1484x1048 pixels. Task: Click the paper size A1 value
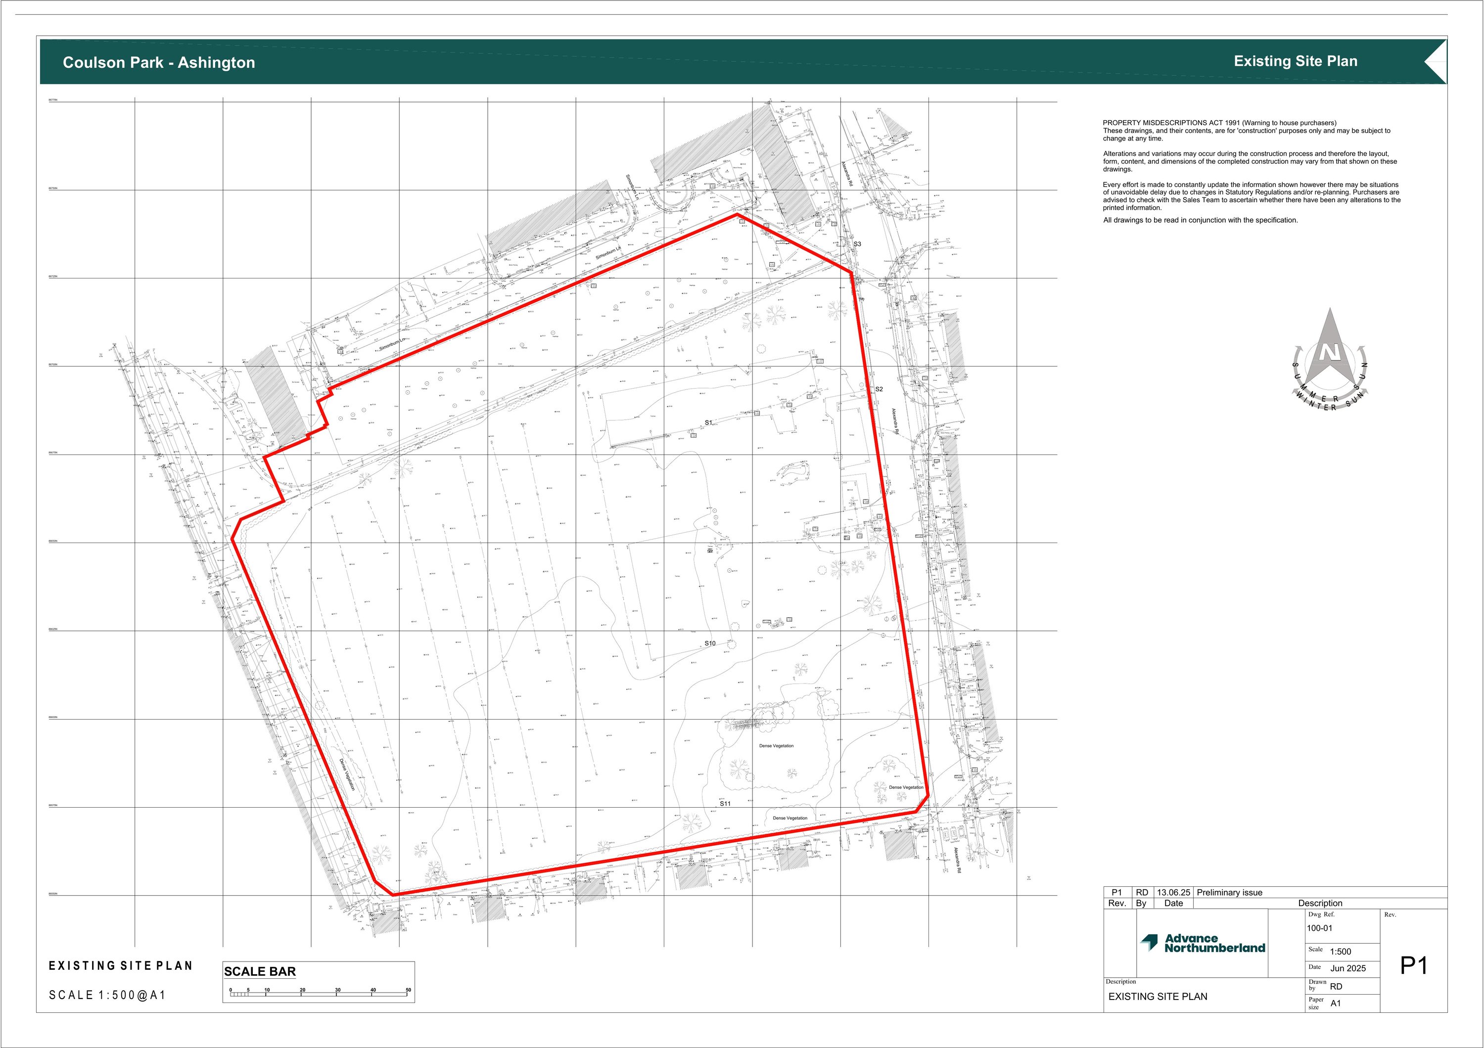(1335, 1003)
